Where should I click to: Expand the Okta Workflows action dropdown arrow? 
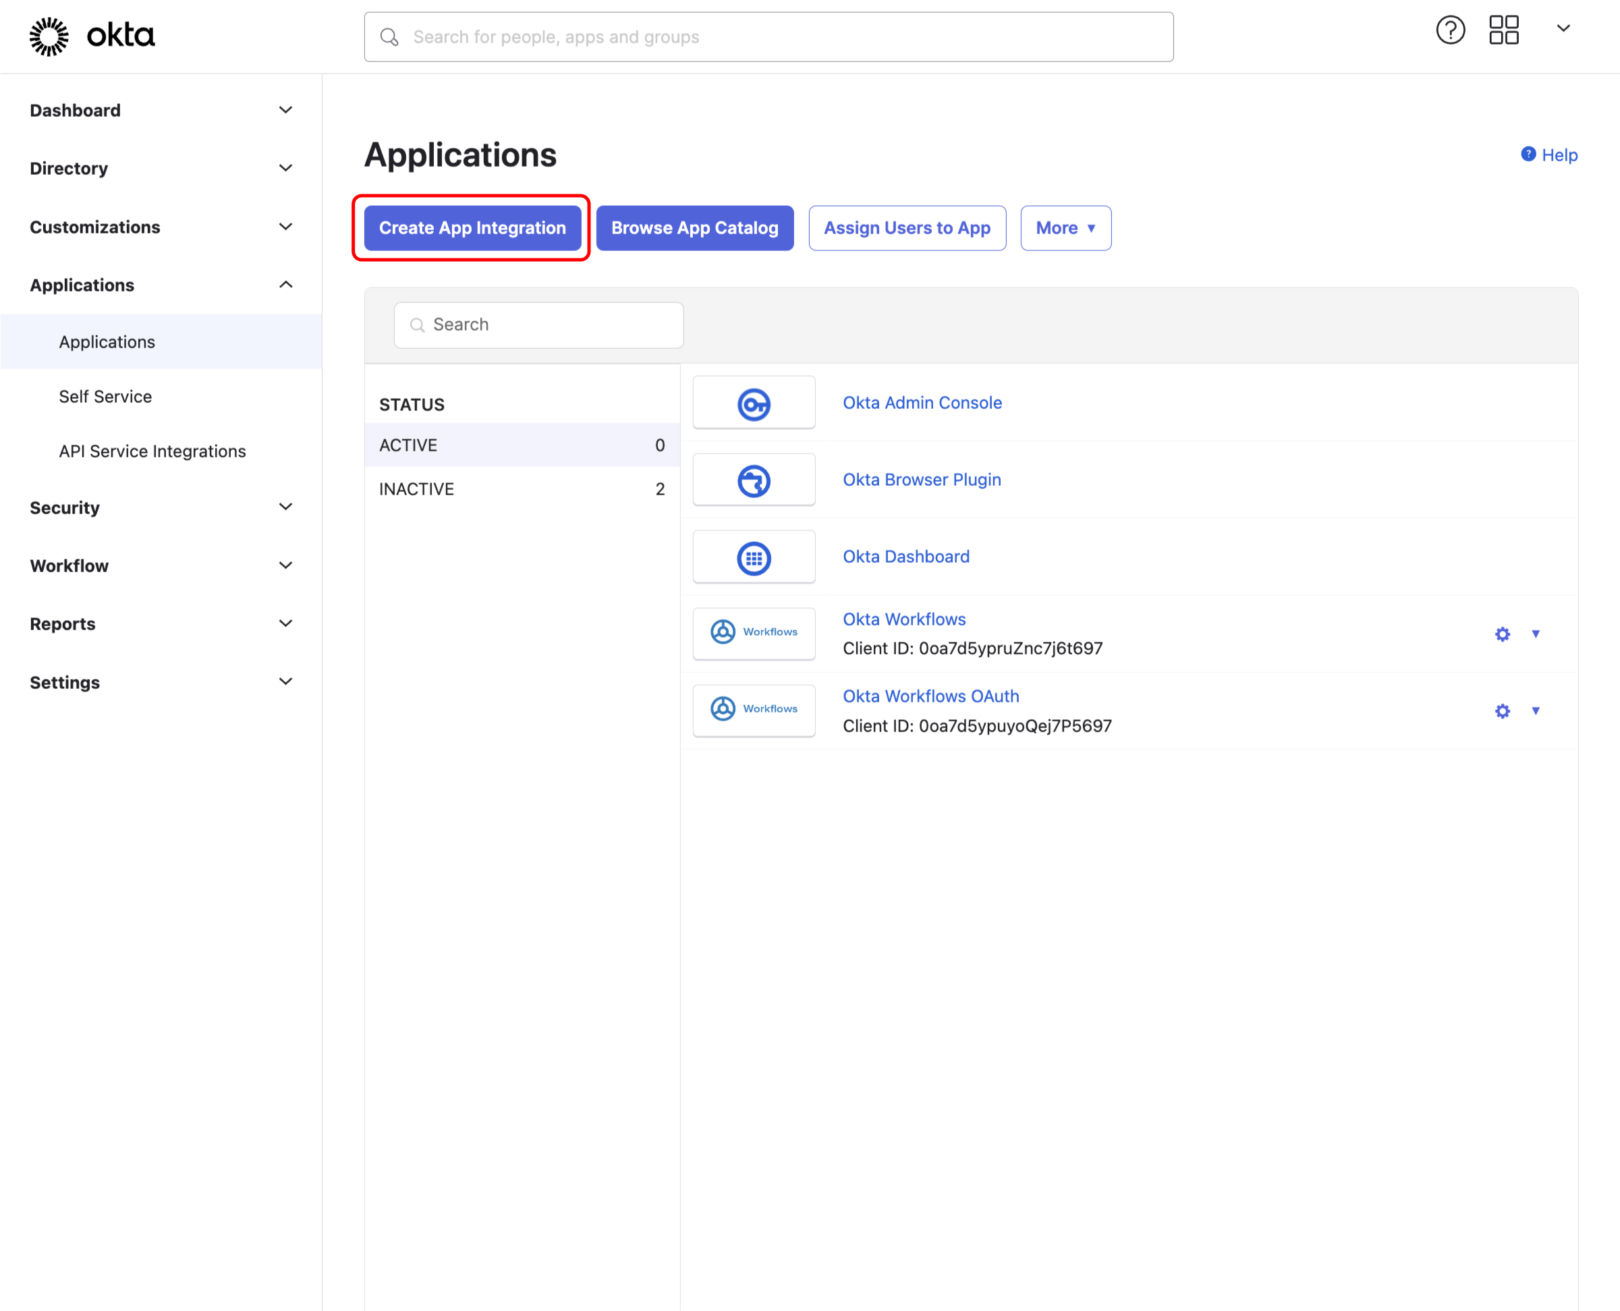click(1535, 634)
